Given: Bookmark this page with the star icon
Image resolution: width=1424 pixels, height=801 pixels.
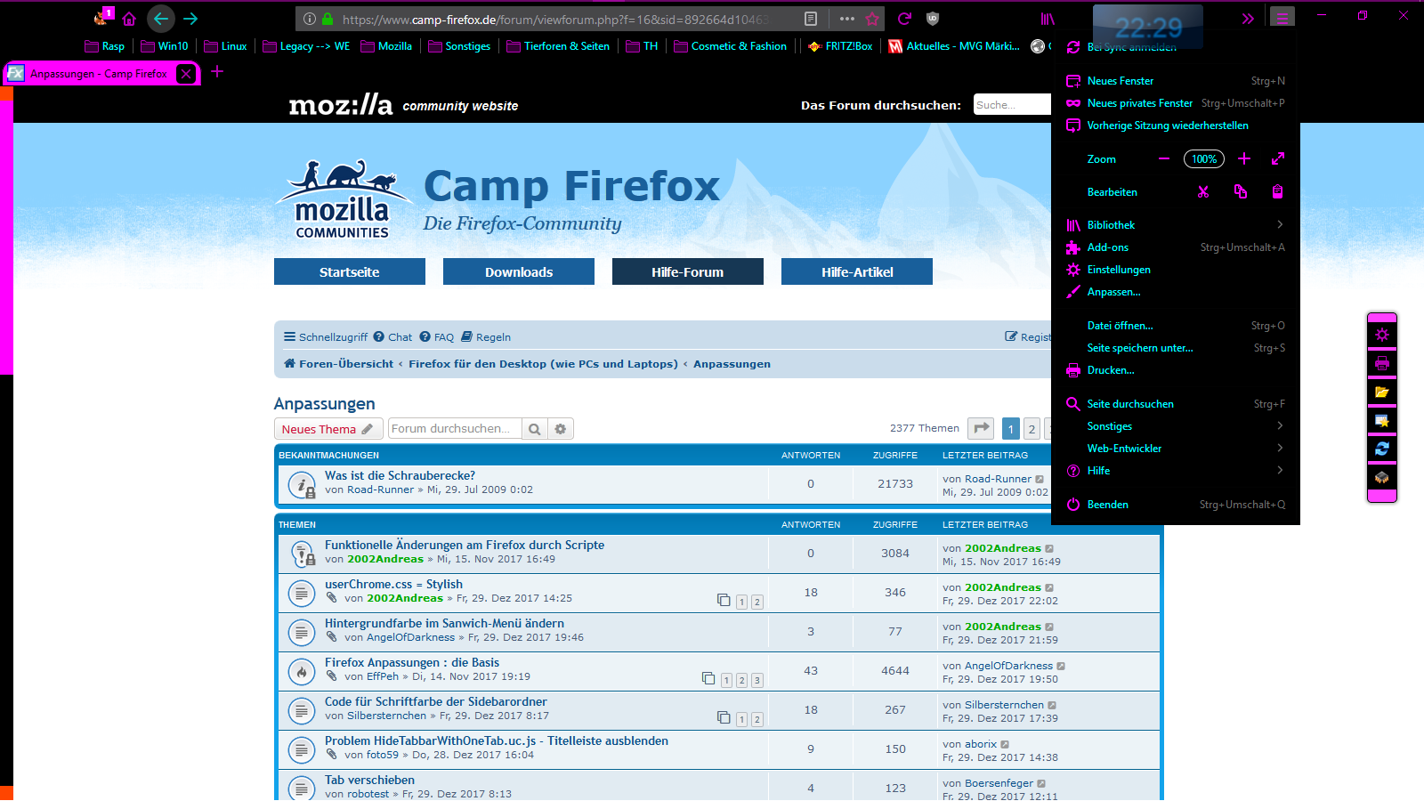Looking at the screenshot, I should [872, 19].
